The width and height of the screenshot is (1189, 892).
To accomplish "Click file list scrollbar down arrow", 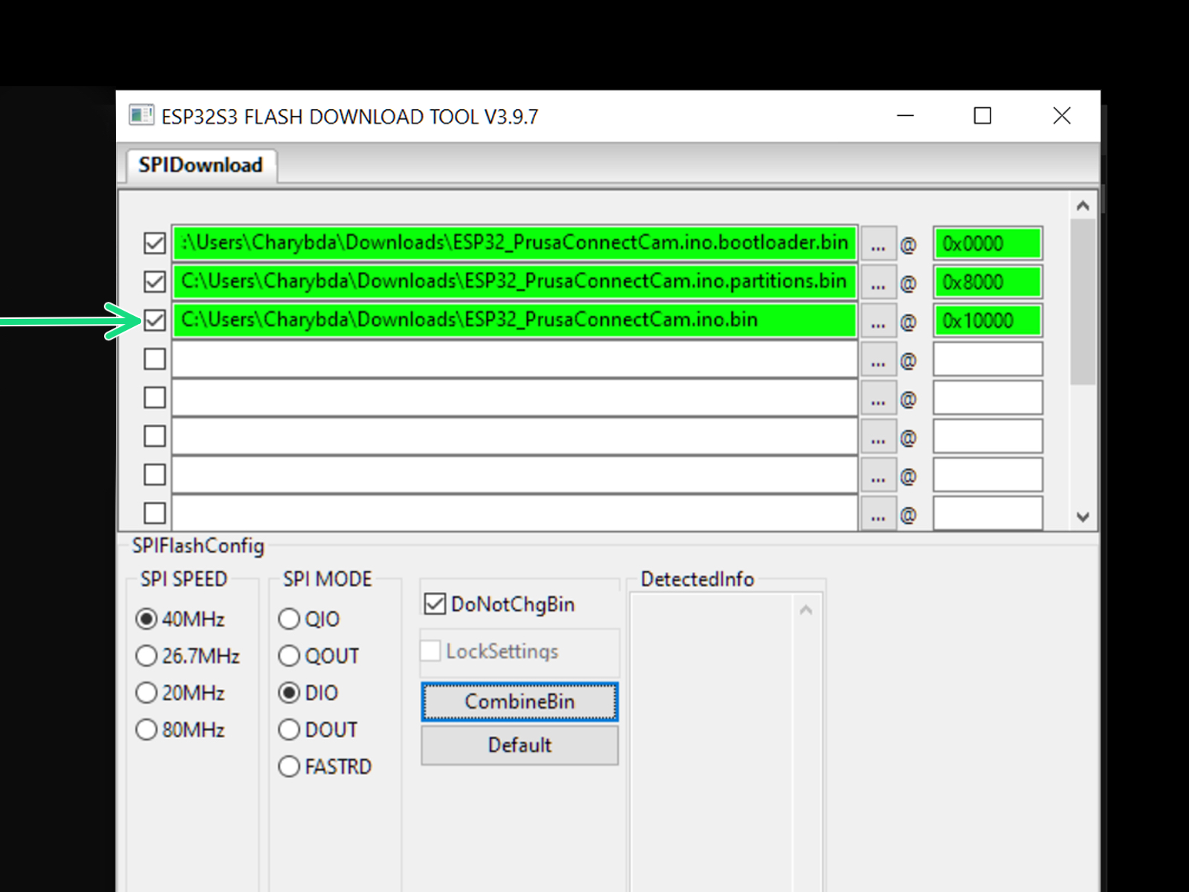I will 1083,517.
